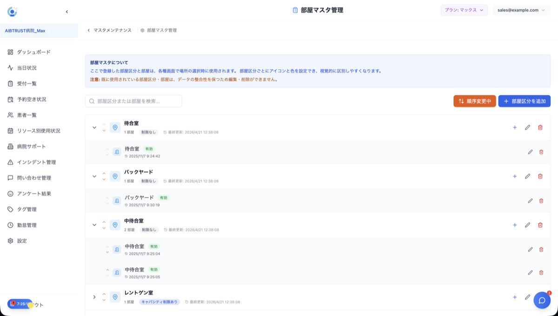Collapse the 待合室 category row

click(94, 128)
